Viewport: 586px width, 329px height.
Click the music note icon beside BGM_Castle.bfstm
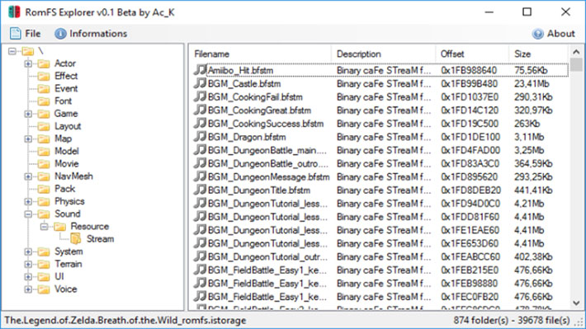pyautogui.click(x=201, y=83)
